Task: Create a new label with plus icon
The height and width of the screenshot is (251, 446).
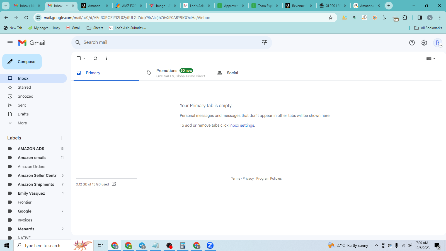Action: (62, 138)
